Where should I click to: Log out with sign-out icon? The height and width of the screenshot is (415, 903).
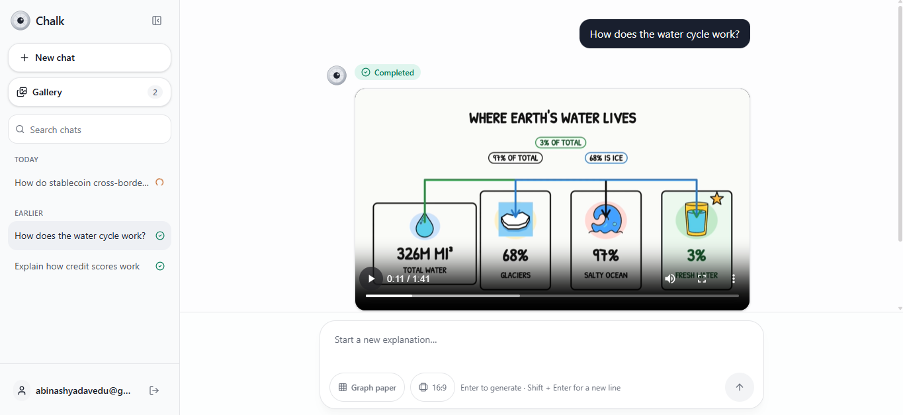154,391
